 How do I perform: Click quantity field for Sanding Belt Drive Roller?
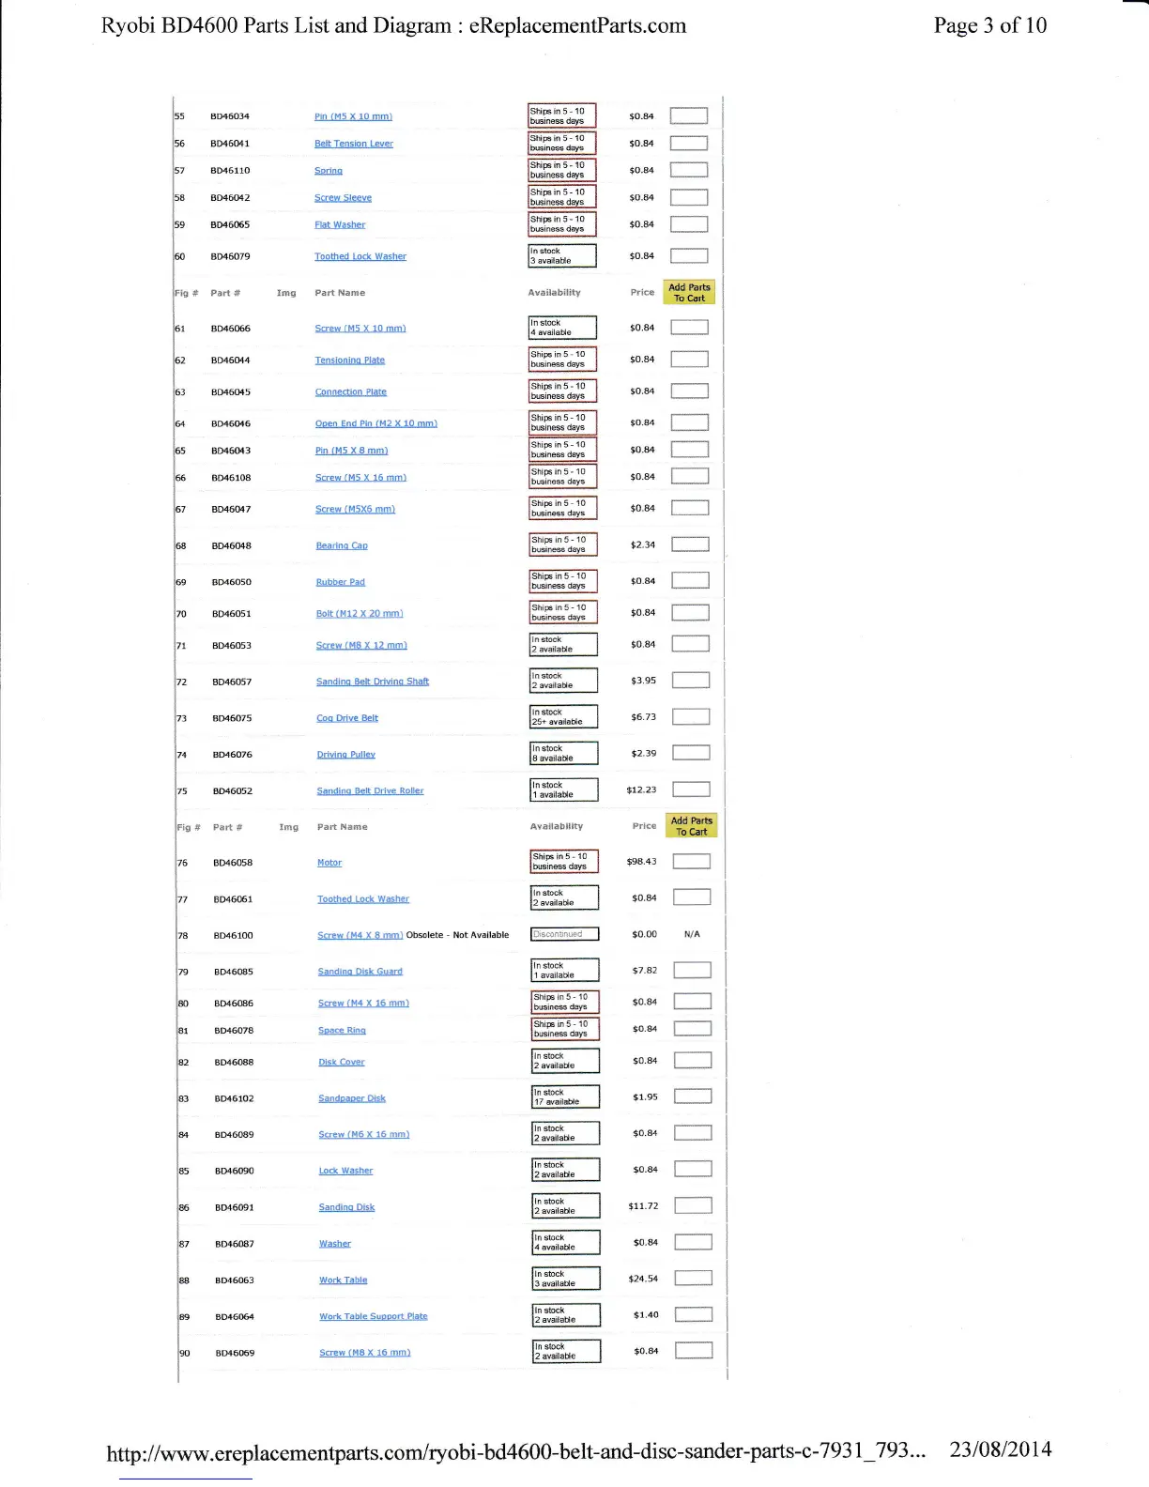click(692, 789)
